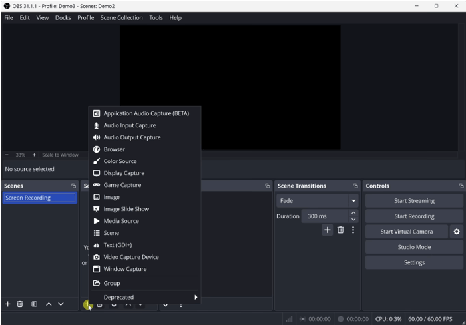The height and width of the screenshot is (325, 466).
Task: Choose Display Capture from the source menu
Action: (124, 173)
